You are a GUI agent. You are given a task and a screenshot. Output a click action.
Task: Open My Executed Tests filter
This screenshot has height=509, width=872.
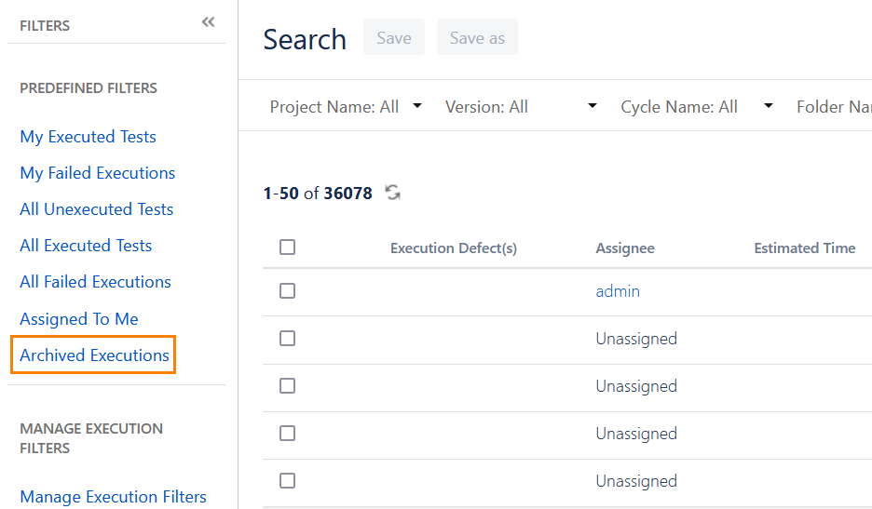point(88,137)
